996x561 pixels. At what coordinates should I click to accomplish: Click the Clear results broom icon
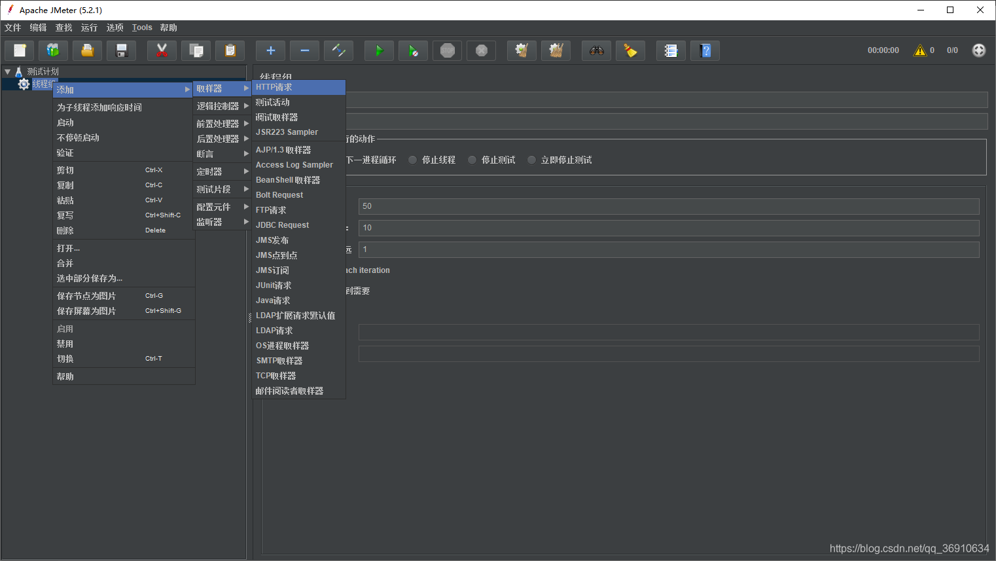point(522,50)
